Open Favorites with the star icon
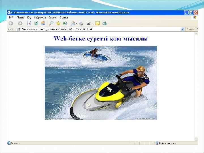 coord(58,23)
